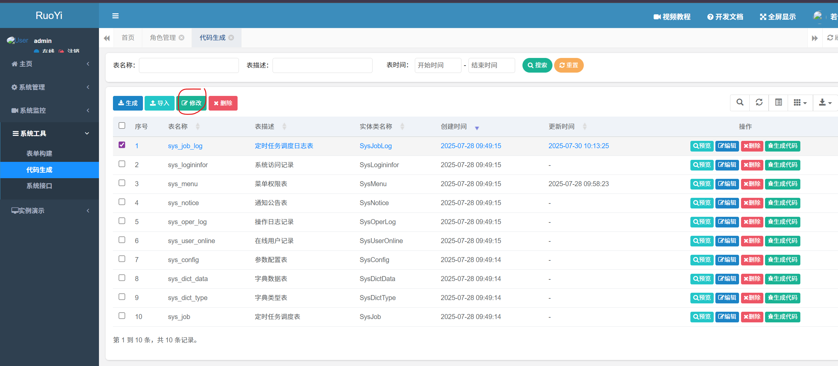This screenshot has width=838, height=366.
Task: Switch to the 首页 tab
Action: pyautogui.click(x=128, y=38)
